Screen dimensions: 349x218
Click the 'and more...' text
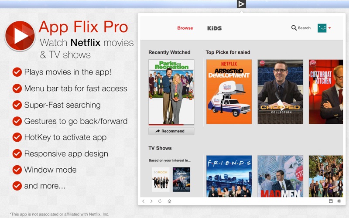click(45, 186)
